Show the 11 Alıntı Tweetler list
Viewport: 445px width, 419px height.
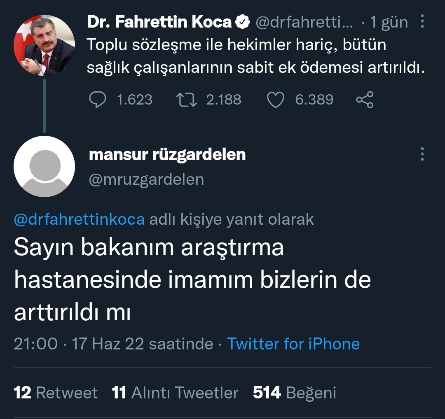175,393
